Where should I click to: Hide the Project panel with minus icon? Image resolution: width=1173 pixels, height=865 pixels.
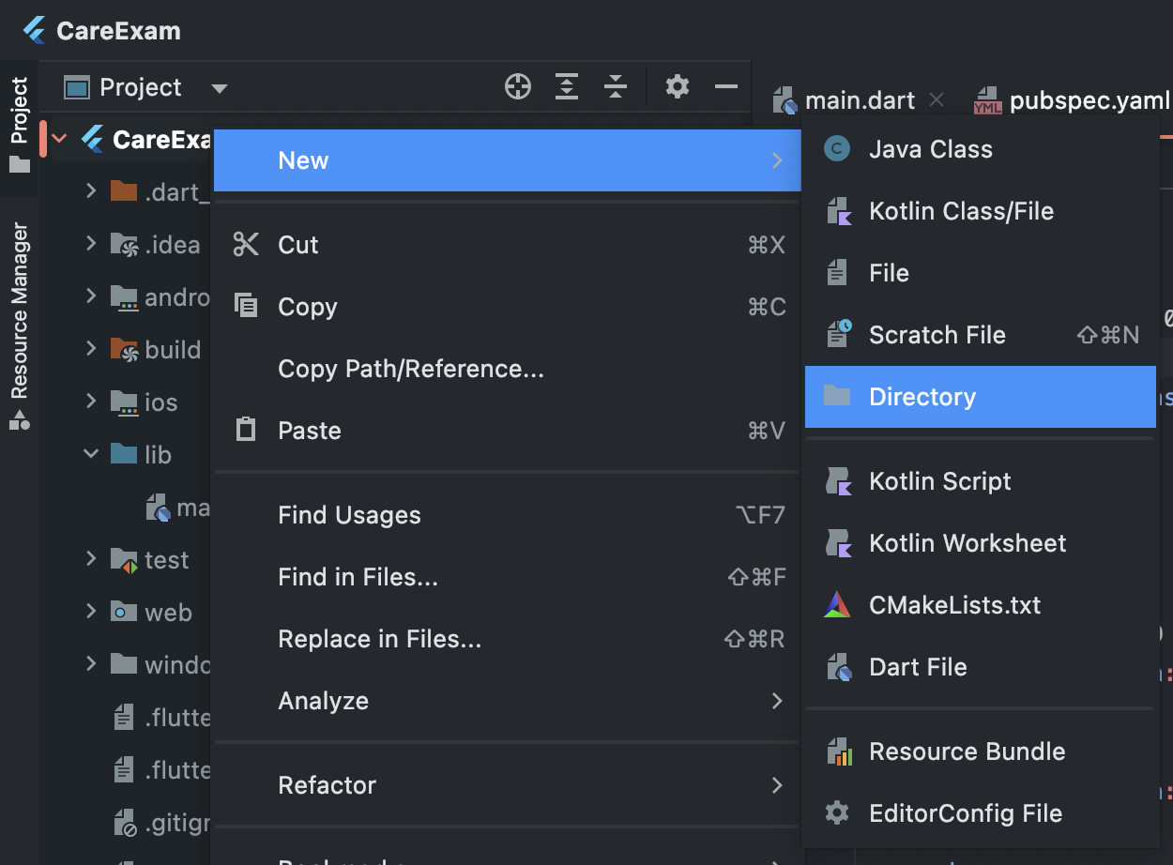pos(725,87)
